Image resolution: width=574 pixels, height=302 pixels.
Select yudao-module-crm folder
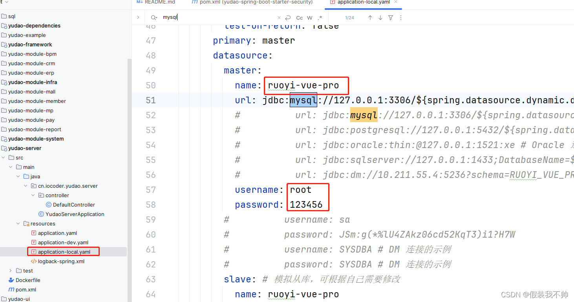(31, 63)
